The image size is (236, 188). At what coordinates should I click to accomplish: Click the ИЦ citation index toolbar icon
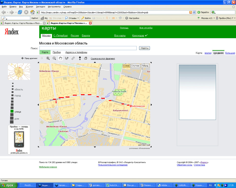[44, 18]
